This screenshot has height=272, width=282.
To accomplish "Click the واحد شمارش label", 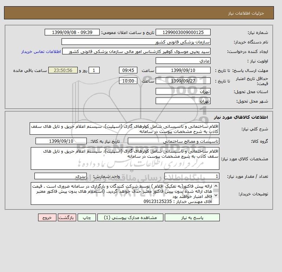I will pyautogui.click(x=106, y=176).
